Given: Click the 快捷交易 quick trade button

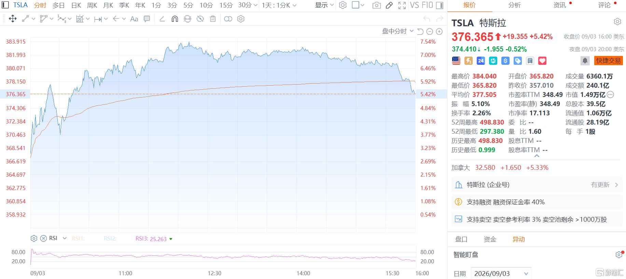Looking at the screenshot, I should coord(608,61).
